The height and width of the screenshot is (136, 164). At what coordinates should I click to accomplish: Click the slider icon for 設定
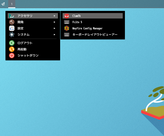12,28
